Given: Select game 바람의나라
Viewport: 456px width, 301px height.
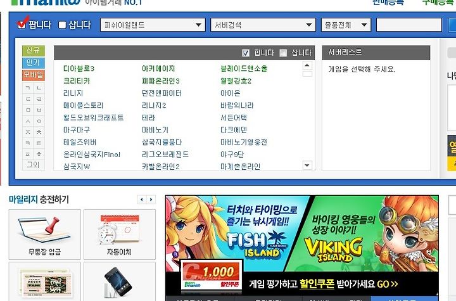Looking at the screenshot, I should pos(237,105).
